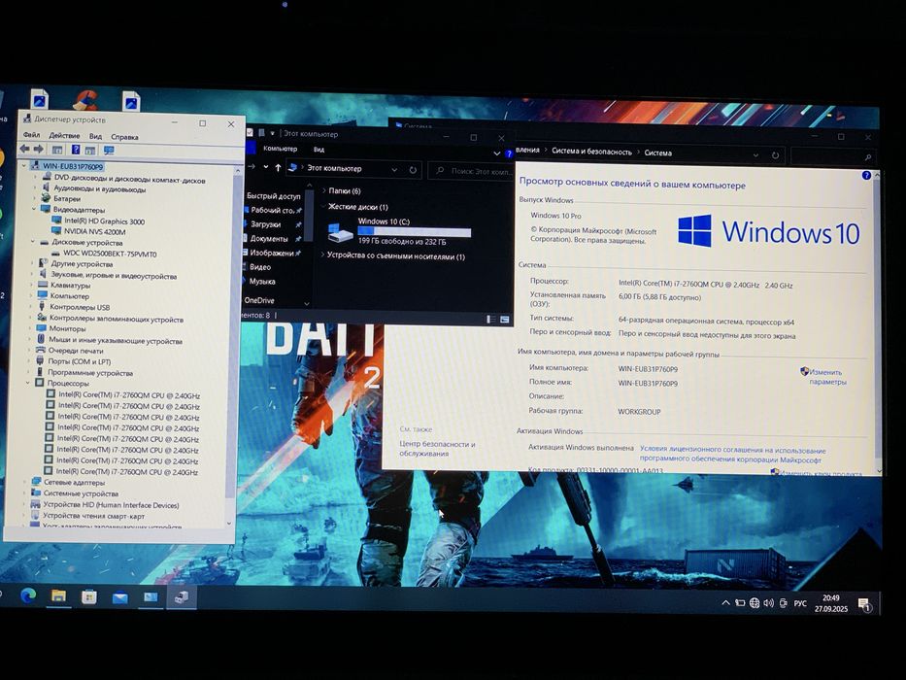Select the NVIDIA NVS 4200M adapter

click(94, 231)
